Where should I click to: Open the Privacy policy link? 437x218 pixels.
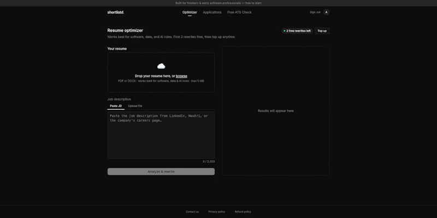pyautogui.click(x=216, y=212)
